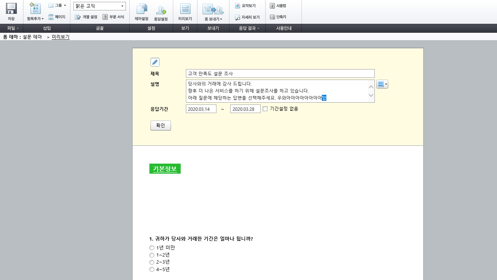
Task: Open the dropdown arrow beside the 설명 image icon
Action: pos(386,84)
